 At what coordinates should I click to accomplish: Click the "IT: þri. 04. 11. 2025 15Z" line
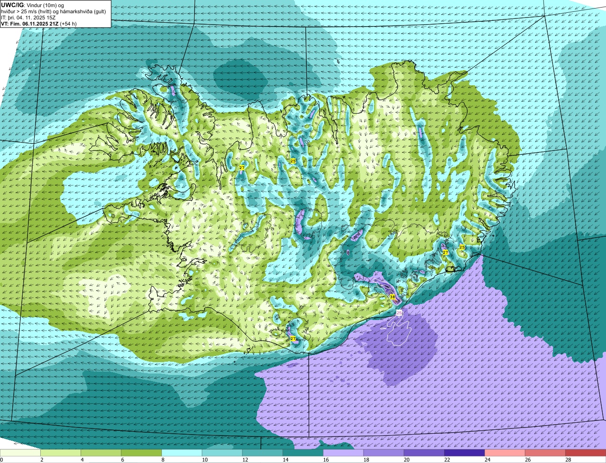28,18
